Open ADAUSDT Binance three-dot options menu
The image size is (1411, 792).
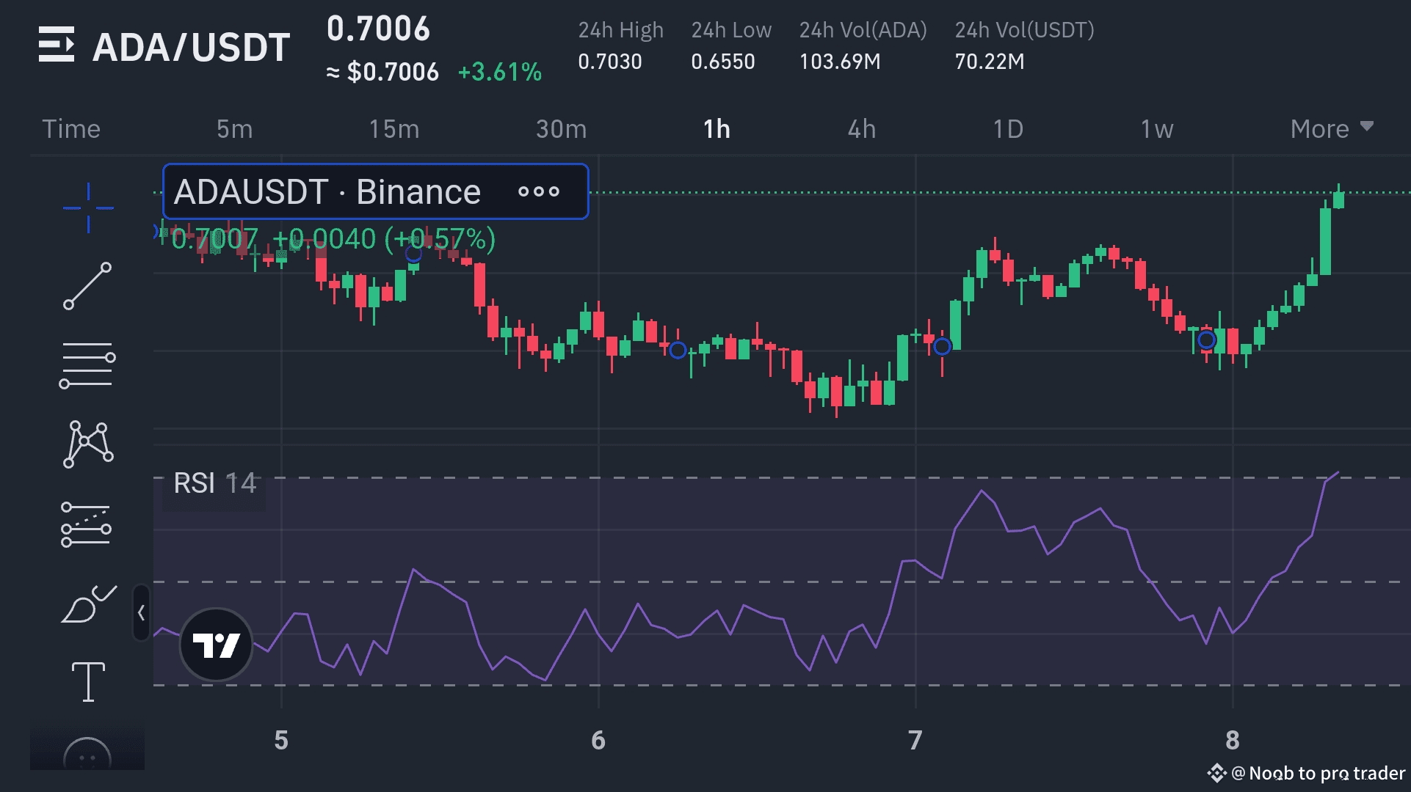[x=538, y=192]
